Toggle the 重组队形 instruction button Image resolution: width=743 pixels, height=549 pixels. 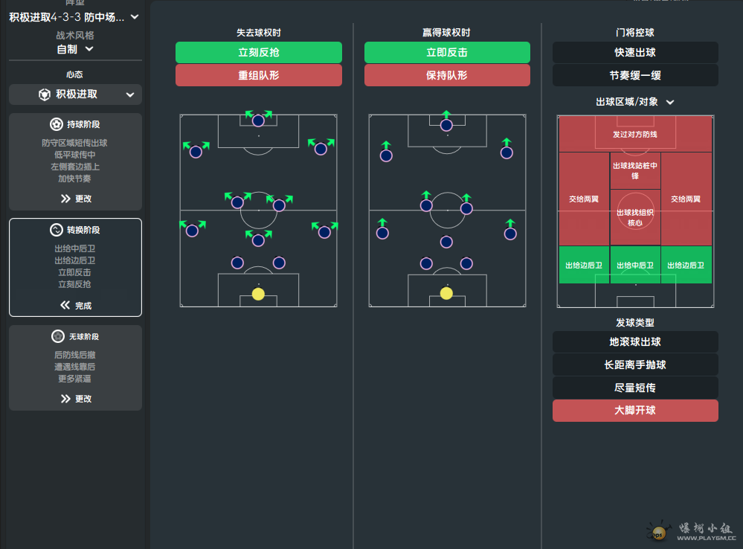click(x=259, y=75)
